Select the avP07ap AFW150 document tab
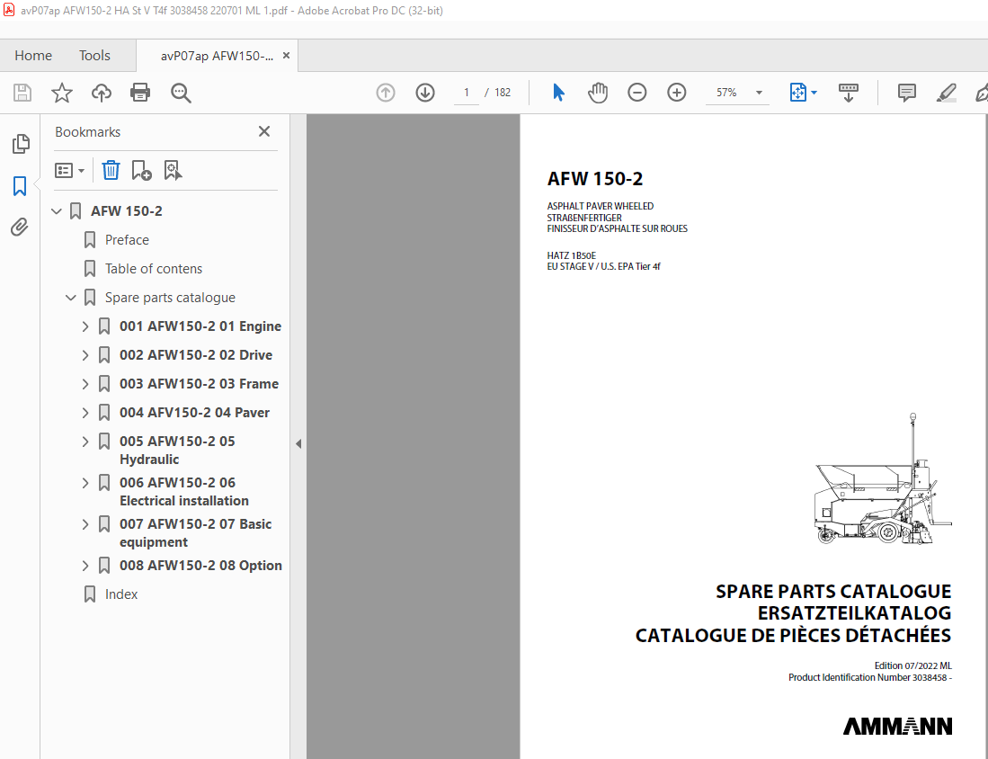This screenshot has width=988, height=759. coord(217,56)
